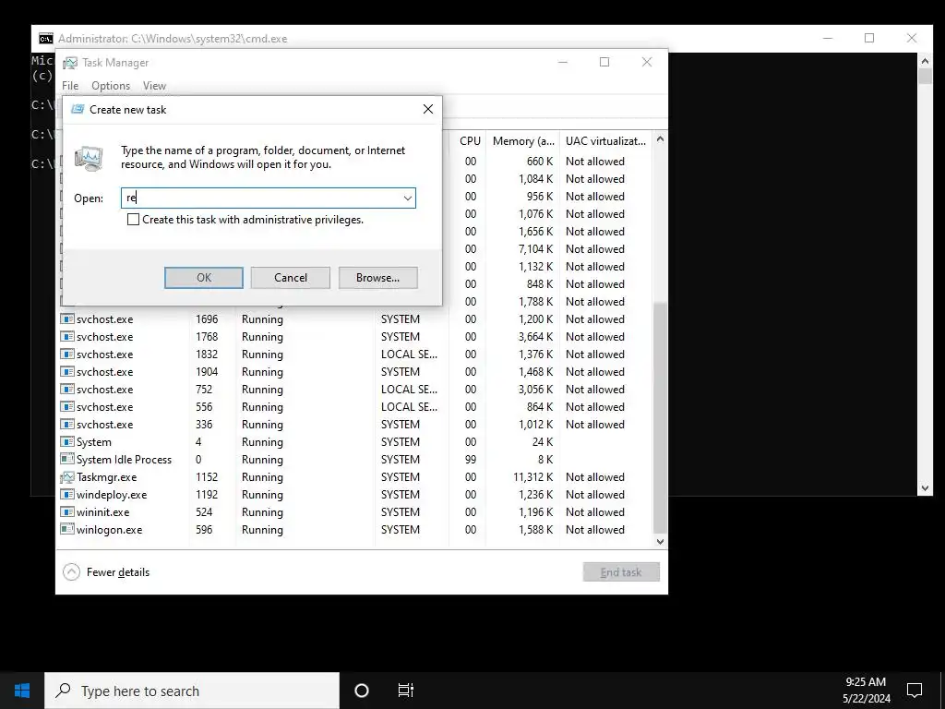
Task: Collapse Task Manager with Fewer details
Action: [106, 572]
